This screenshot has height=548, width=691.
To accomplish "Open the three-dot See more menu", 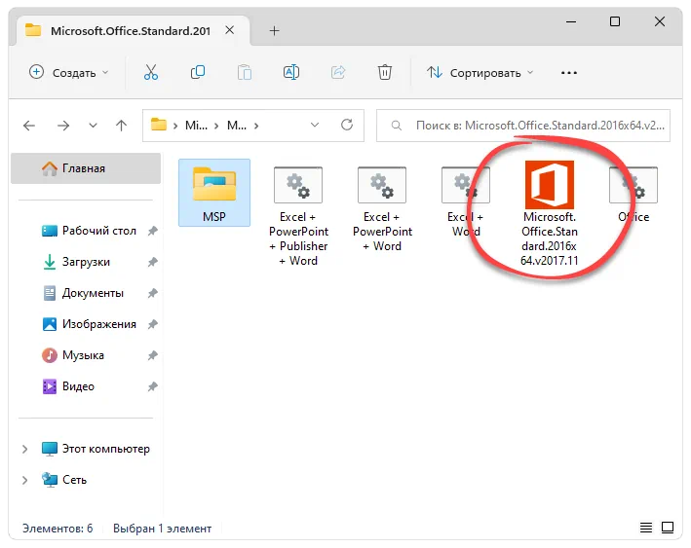I will [x=569, y=73].
